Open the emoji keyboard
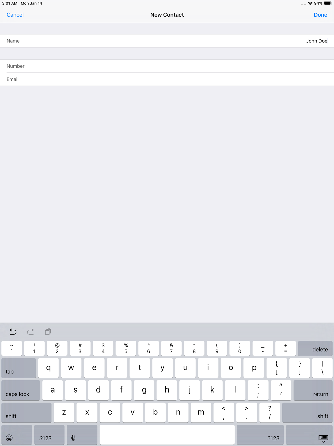 17,435
